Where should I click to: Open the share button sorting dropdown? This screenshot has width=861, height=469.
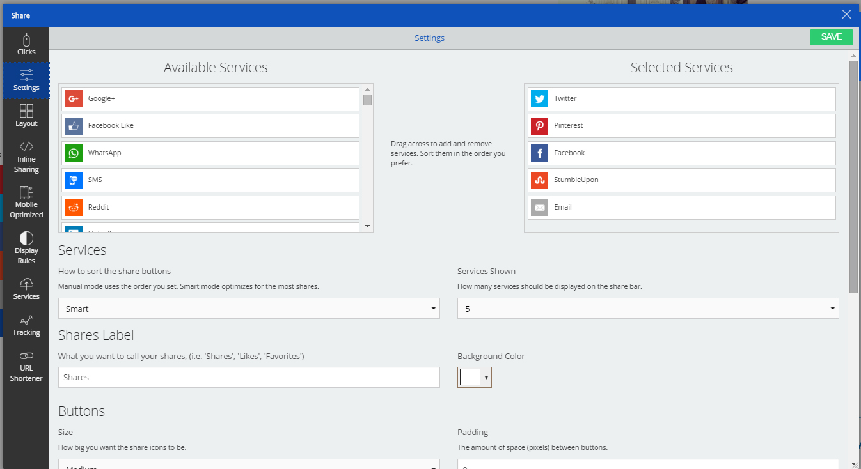[249, 309]
